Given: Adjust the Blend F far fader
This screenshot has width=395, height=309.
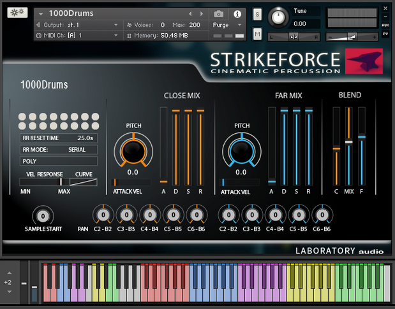Looking at the screenshot, I should (362, 147).
